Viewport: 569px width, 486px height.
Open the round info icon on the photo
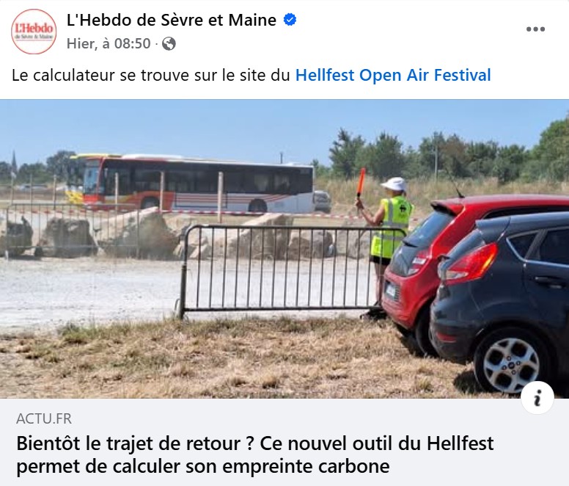tap(537, 398)
